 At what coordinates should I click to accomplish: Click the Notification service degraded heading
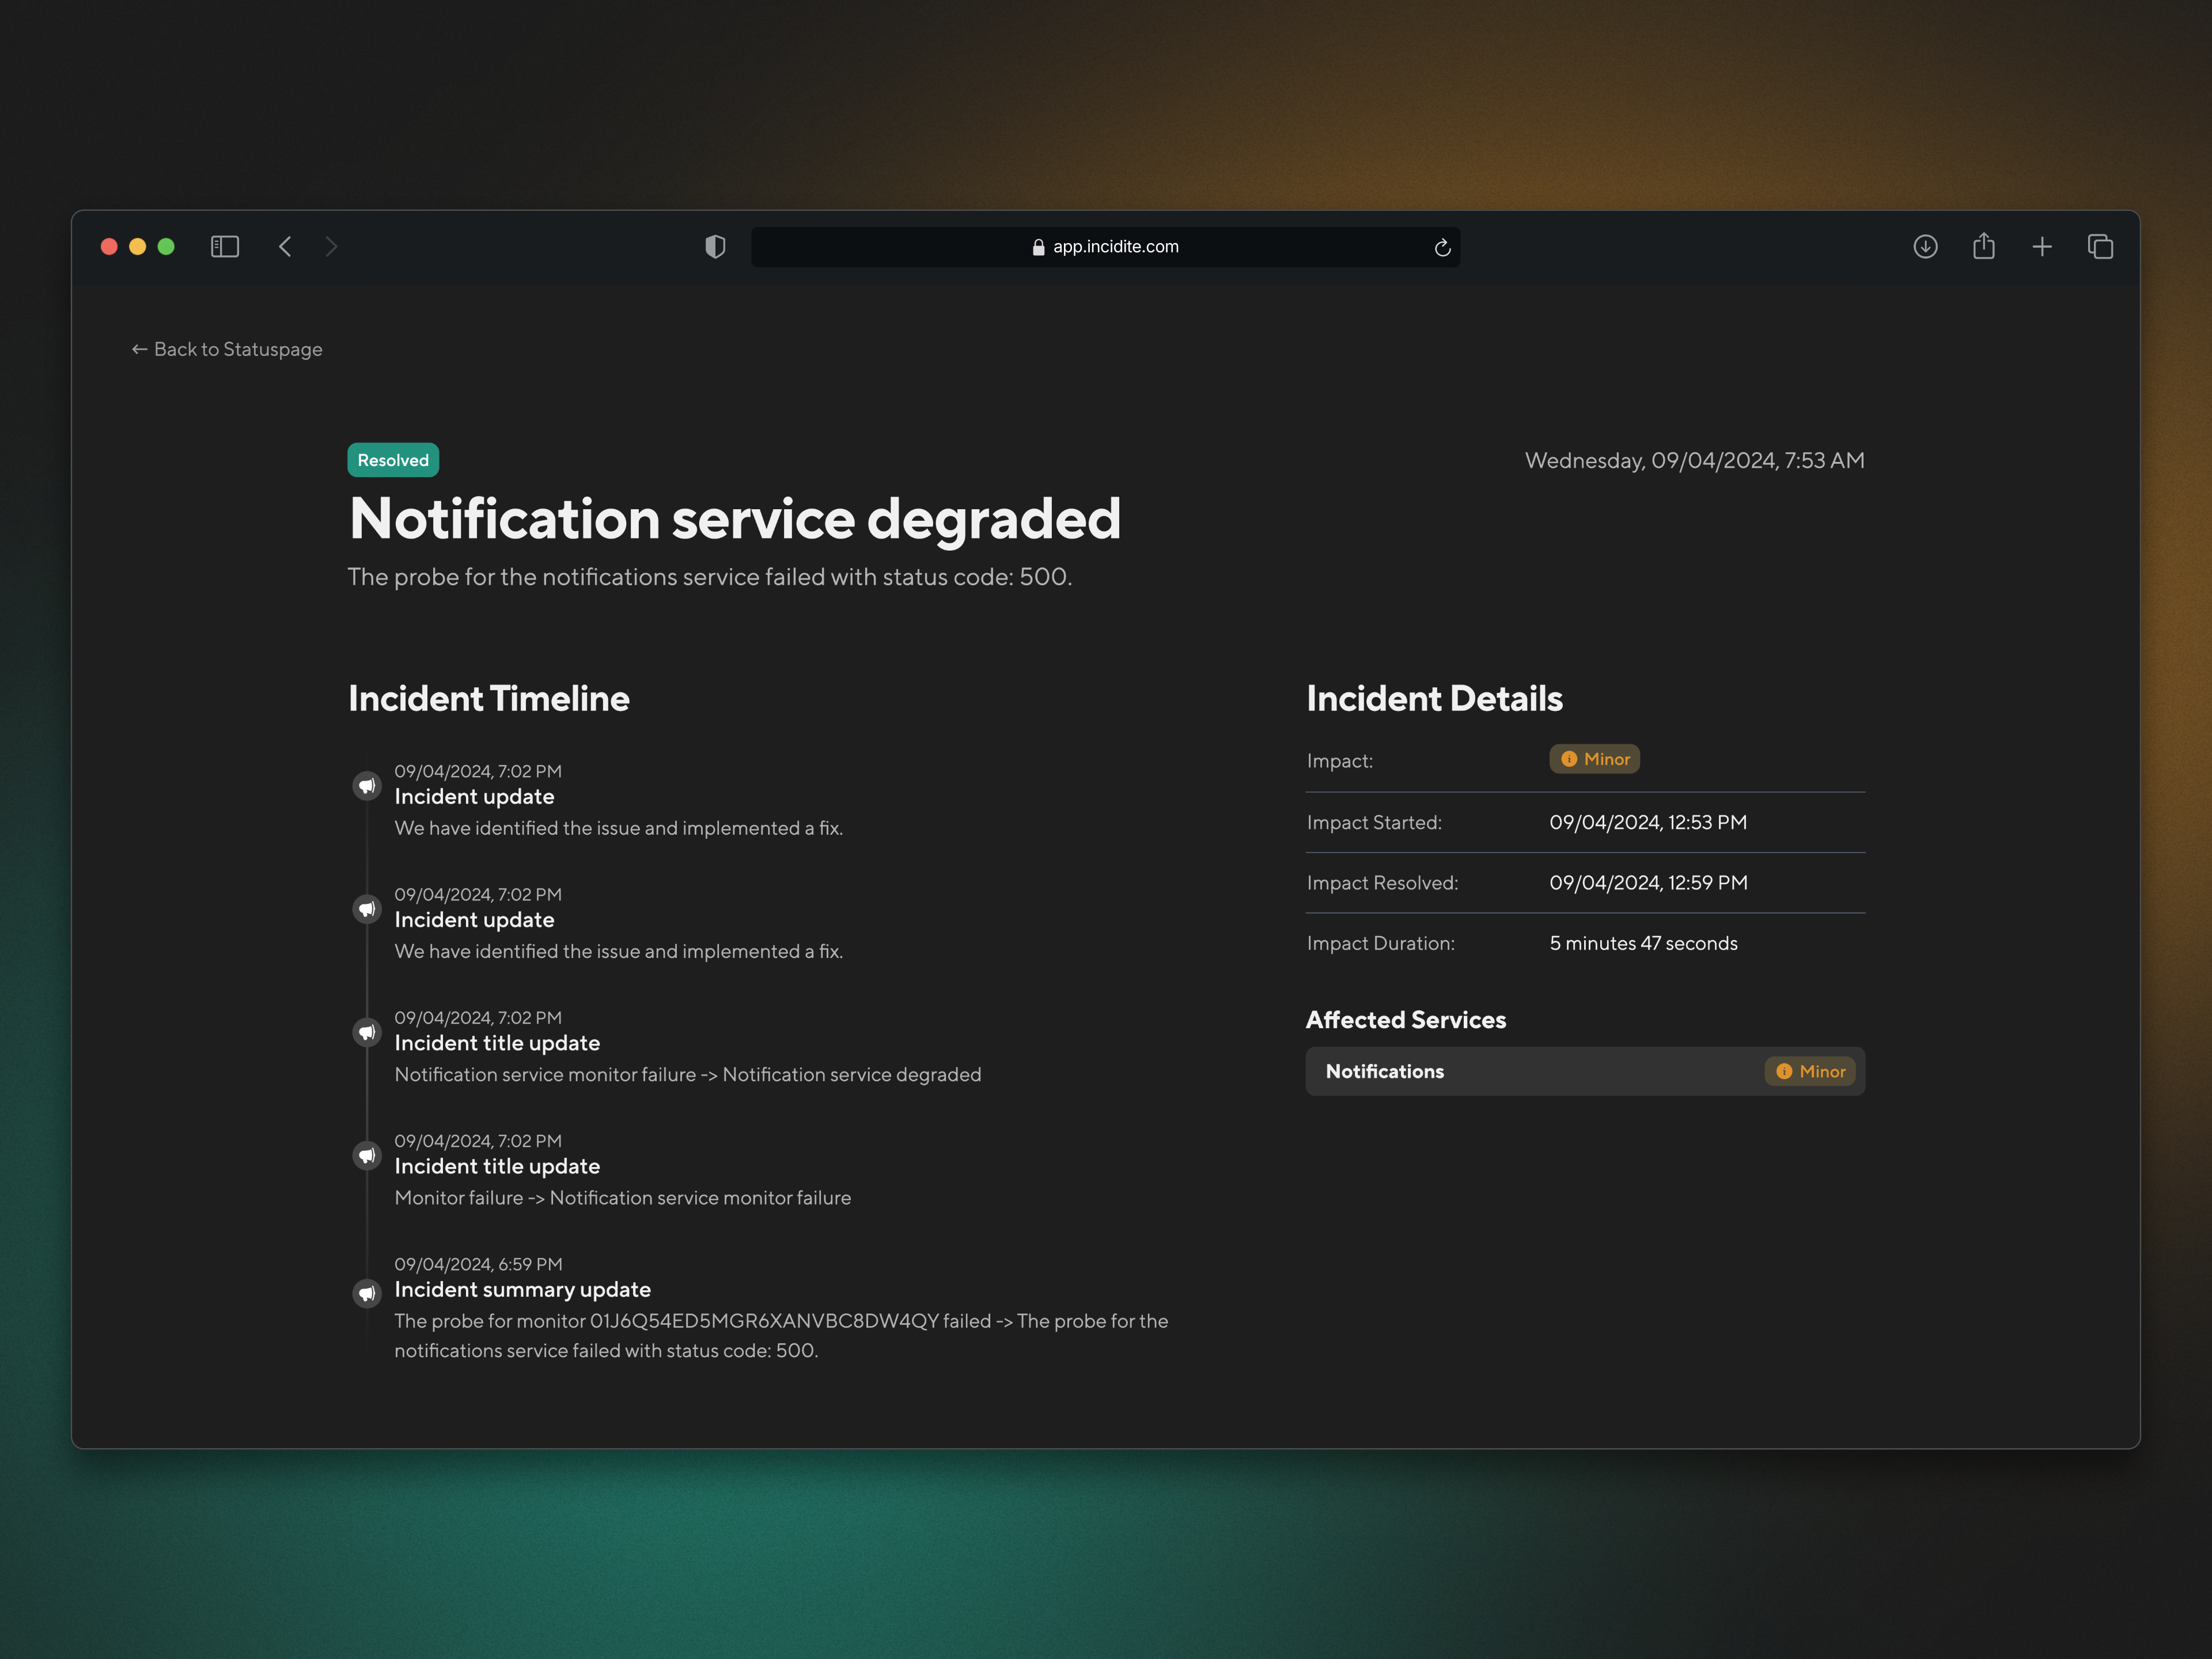[x=735, y=519]
